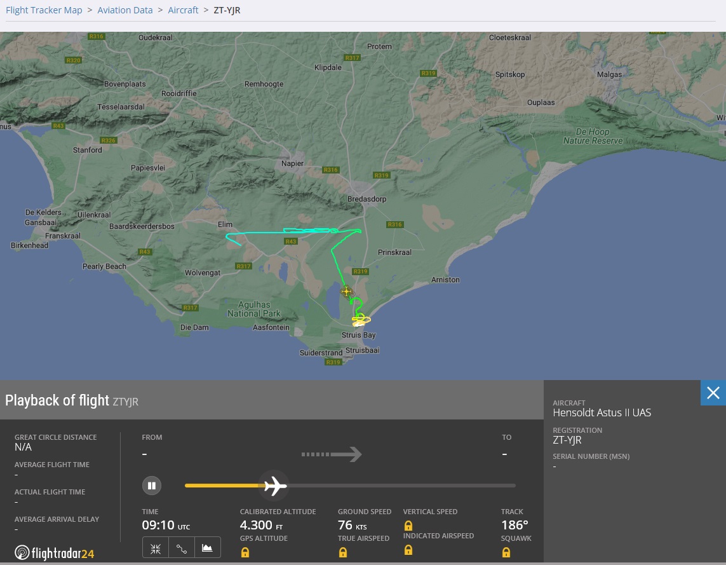The height and width of the screenshot is (565, 726).
Task: Click the Aasfontein map label
Action: (x=271, y=327)
